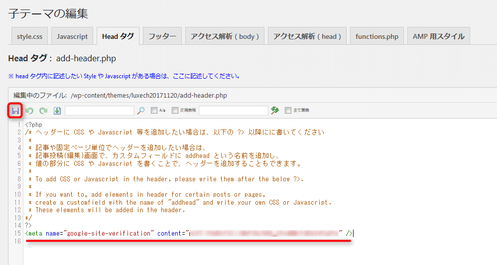Click the redo arrow icon
Viewport: 497px width, 265px height.
43,111
